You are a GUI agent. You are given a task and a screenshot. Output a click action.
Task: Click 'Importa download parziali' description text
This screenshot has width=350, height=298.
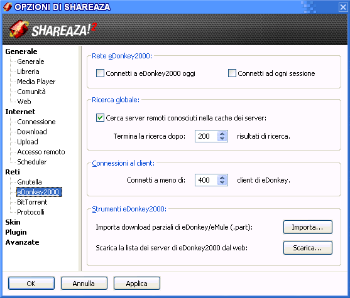click(174, 227)
